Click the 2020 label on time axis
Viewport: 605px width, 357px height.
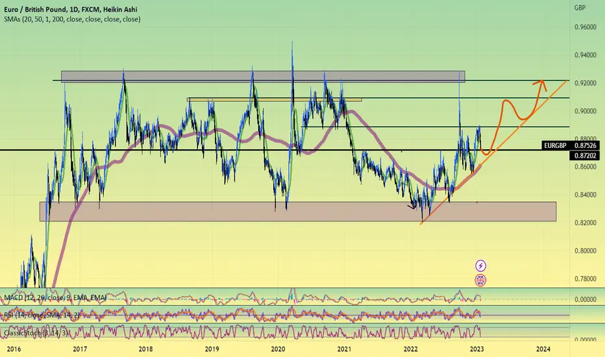[278, 349]
